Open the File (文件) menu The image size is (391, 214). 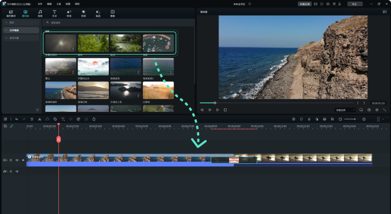click(x=40, y=4)
